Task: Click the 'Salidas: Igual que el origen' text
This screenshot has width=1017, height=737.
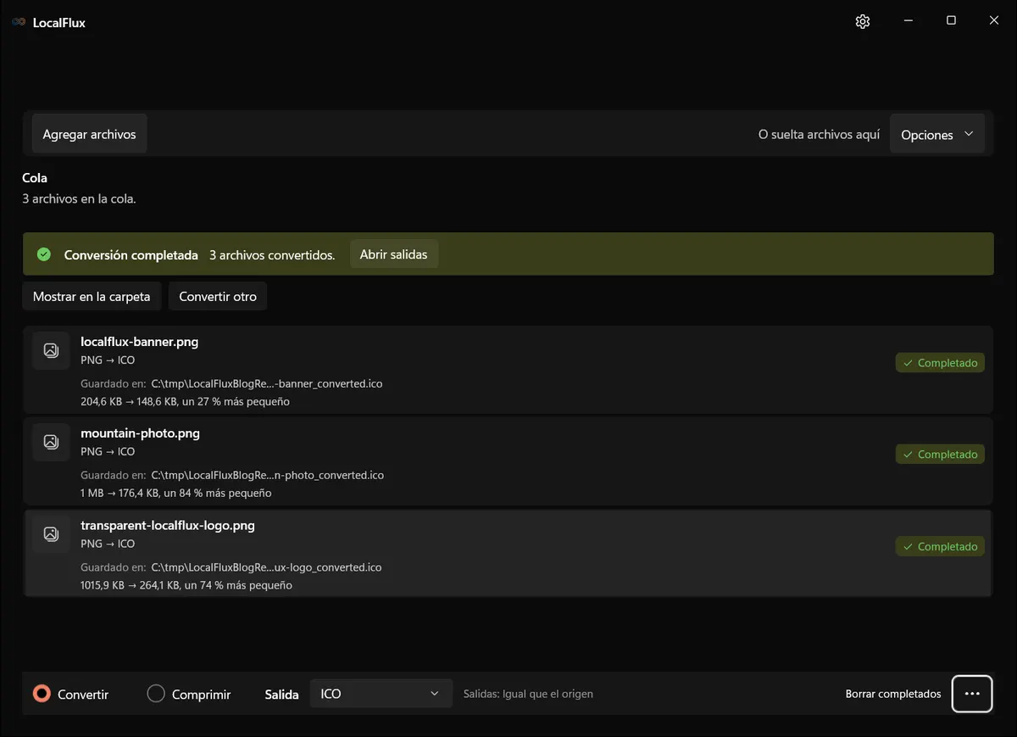Action: coord(528,694)
